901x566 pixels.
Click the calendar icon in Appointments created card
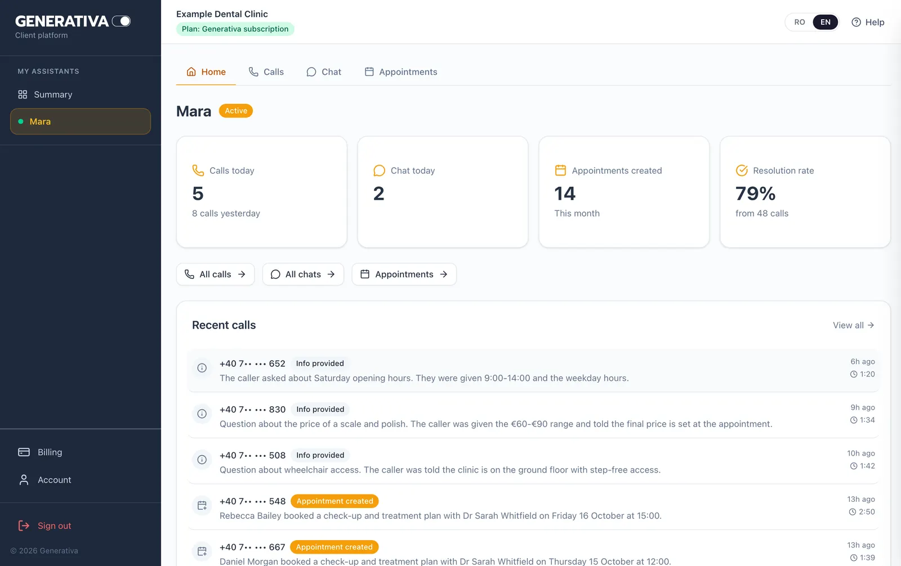point(561,170)
